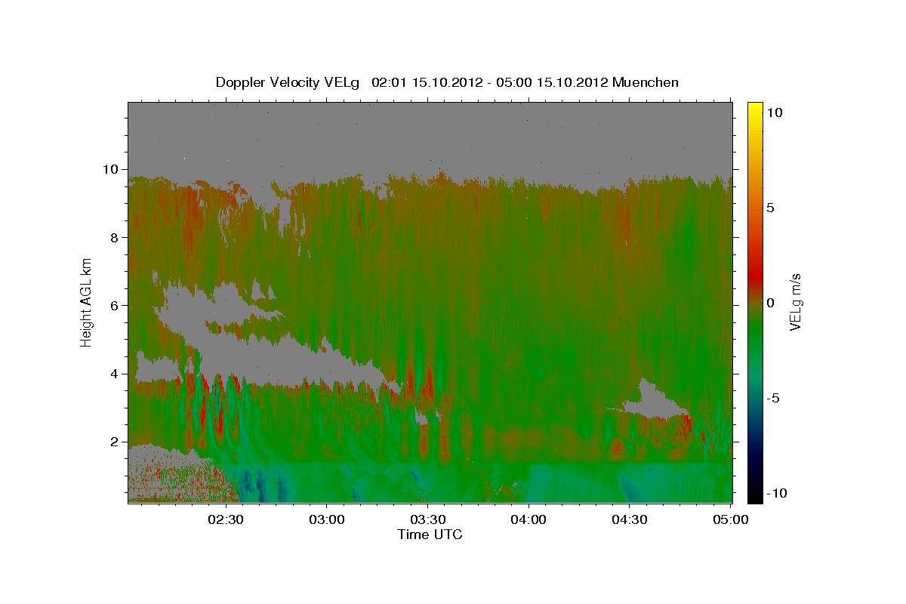Click the 03:30 time tick label
This screenshot has width=906, height=604.
(427, 519)
